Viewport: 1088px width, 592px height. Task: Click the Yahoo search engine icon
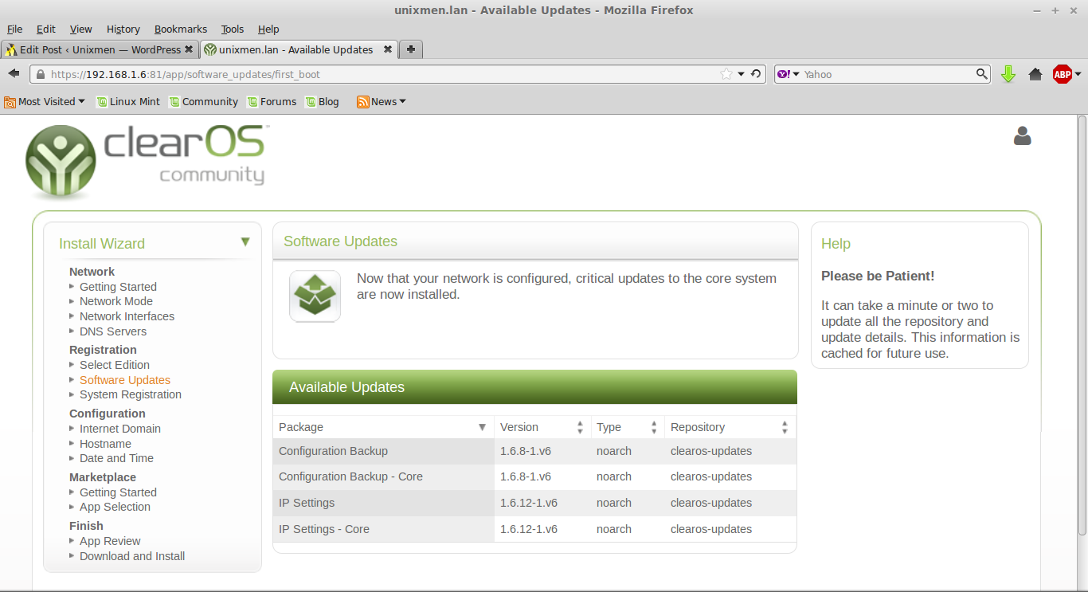coord(784,74)
